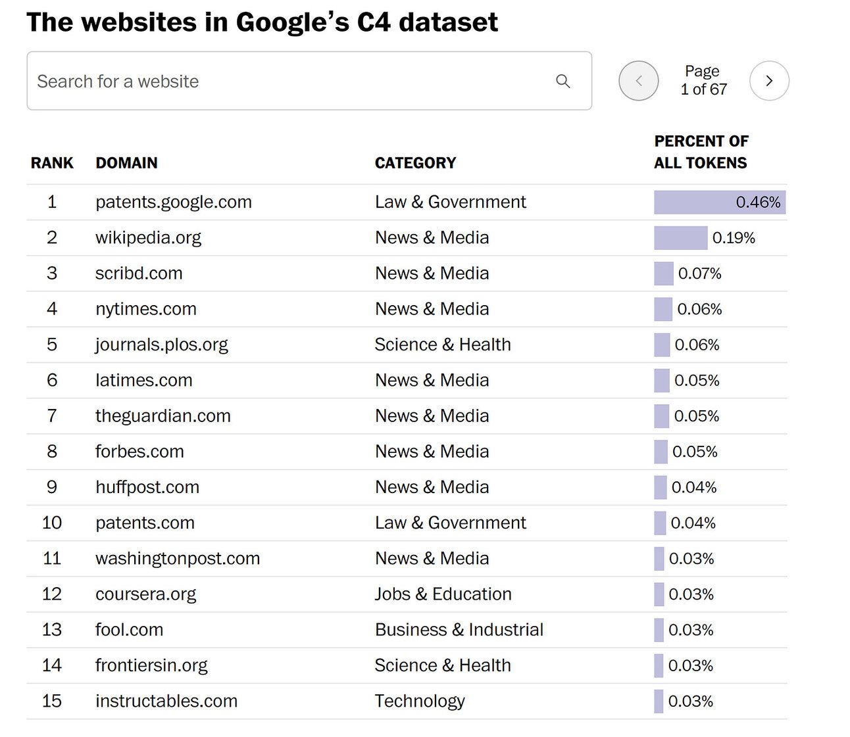Screen dimensions: 850x737
Task: Click the washingtonpost.com entry
Action: pos(178,558)
